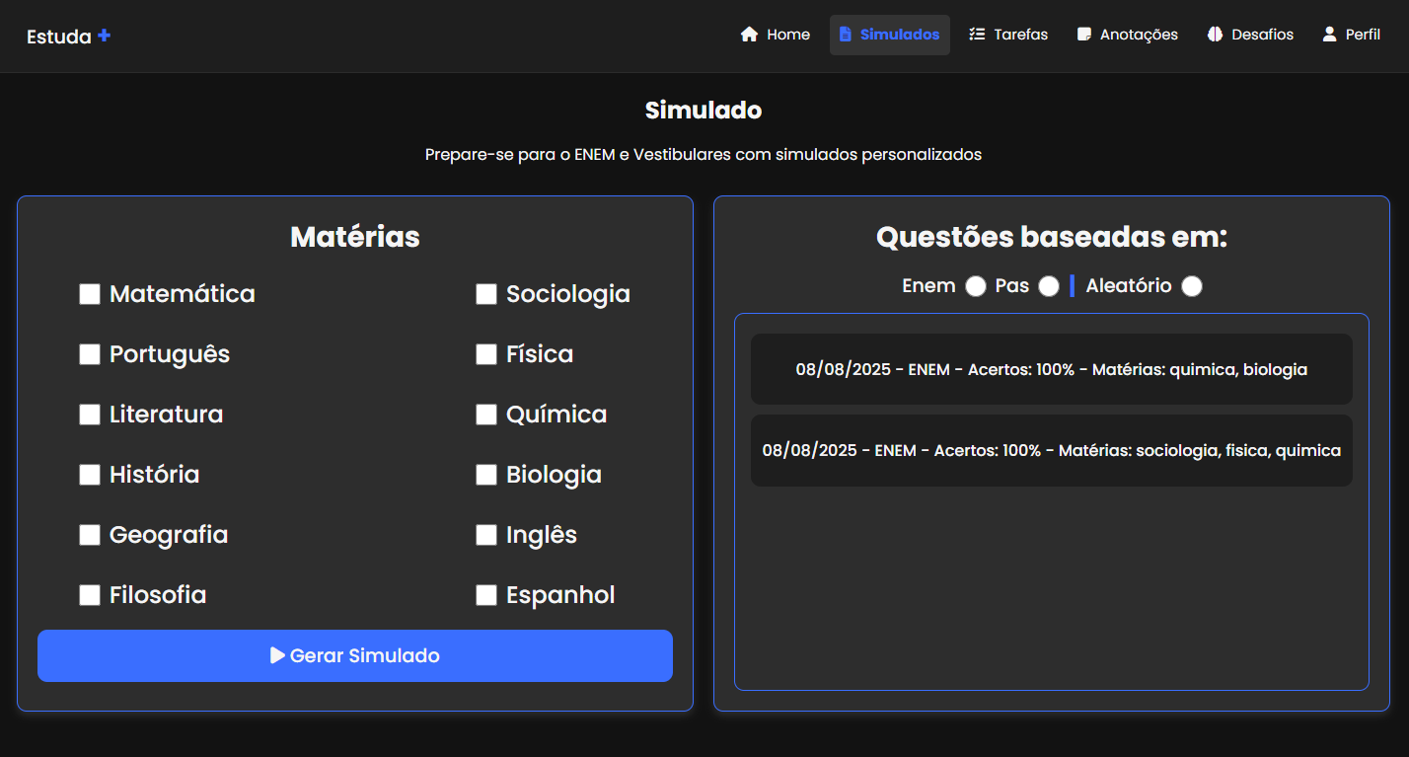Select the Pas radio button
Viewport: 1409px width, 757px height.
(x=1049, y=286)
